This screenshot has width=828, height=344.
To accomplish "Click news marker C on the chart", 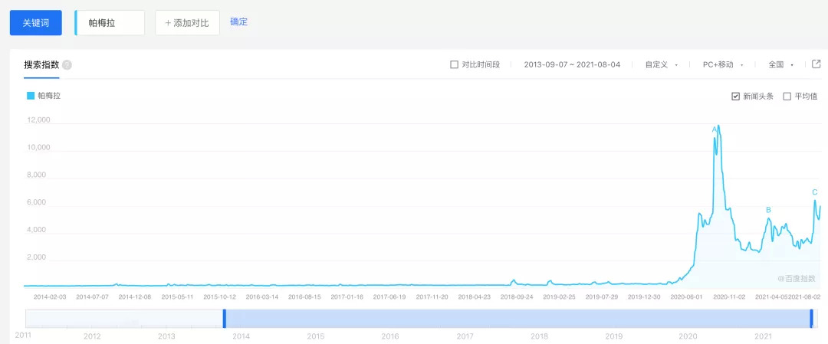I will pyautogui.click(x=814, y=192).
